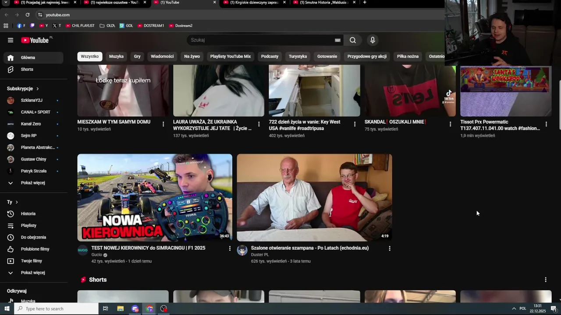Reload the page with the browser refresh button
The image size is (561, 315).
coord(27,15)
